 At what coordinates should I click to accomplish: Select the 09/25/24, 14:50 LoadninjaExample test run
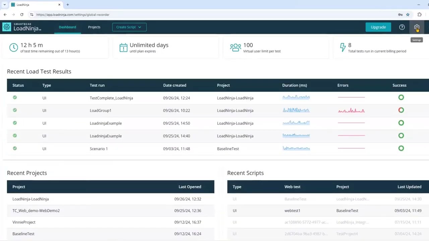point(106,123)
